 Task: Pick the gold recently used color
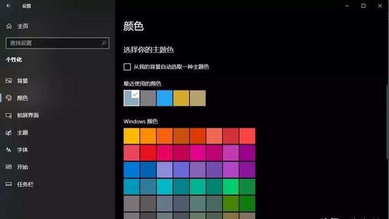coord(181,98)
